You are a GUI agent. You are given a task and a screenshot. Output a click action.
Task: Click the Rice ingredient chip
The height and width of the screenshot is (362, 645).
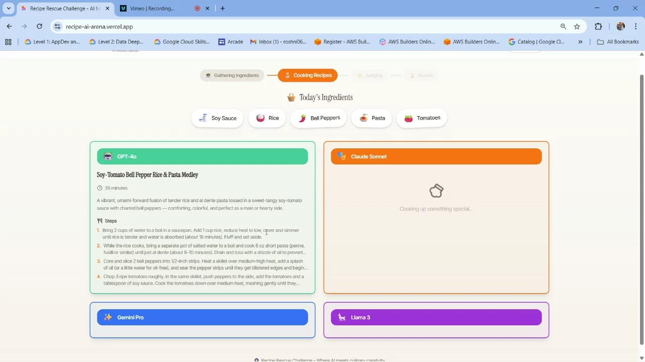[267, 118]
